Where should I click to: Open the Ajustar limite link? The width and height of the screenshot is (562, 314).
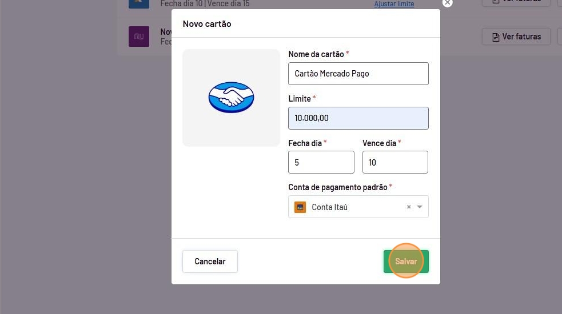point(394,4)
